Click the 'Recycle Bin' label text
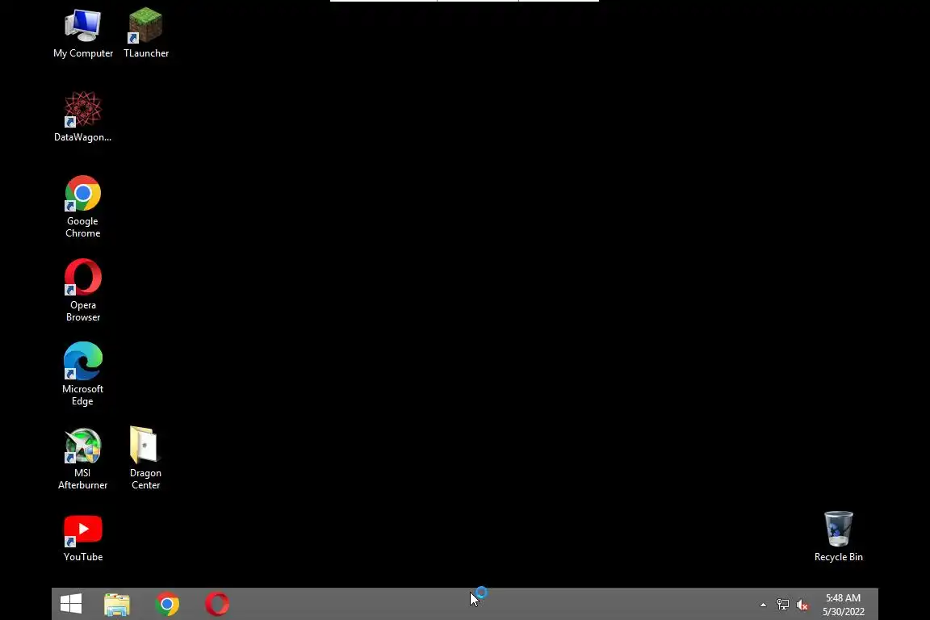Image resolution: width=930 pixels, height=620 pixels. coord(839,557)
